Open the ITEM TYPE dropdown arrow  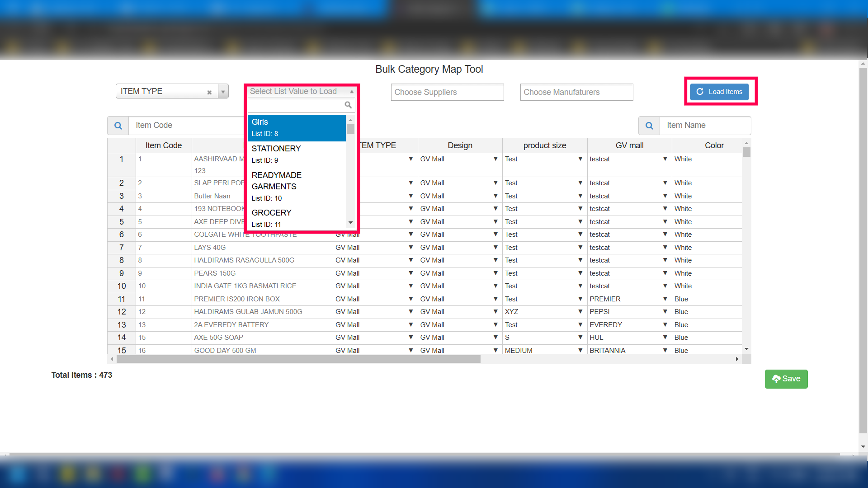[223, 92]
